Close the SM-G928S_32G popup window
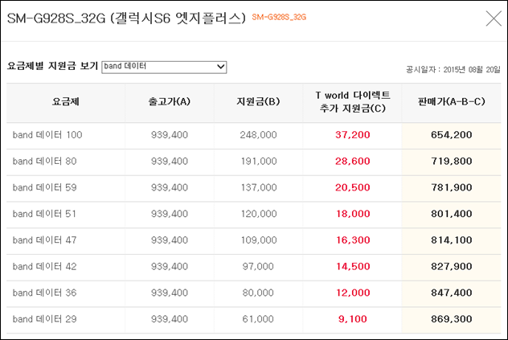 494,18
